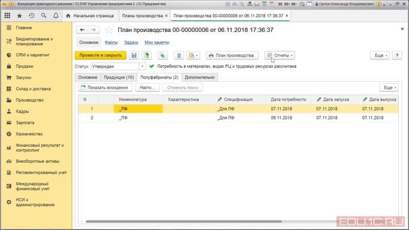Go back with left arrow button

[82, 30]
